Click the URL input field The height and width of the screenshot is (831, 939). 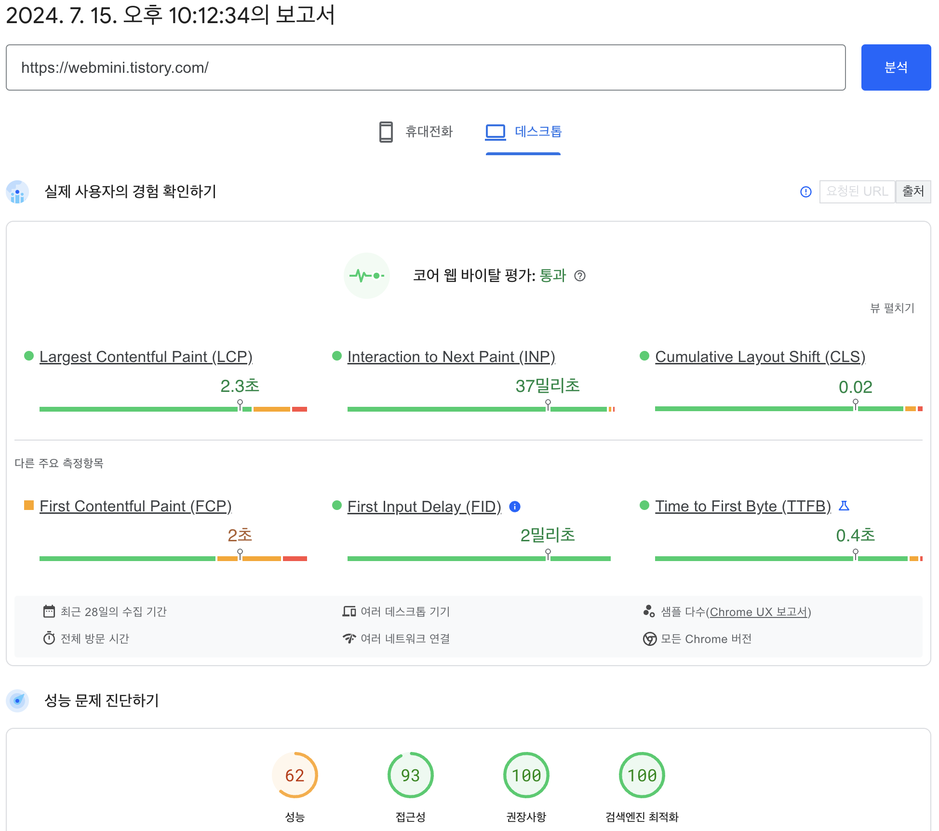click(x=426, y=67)
